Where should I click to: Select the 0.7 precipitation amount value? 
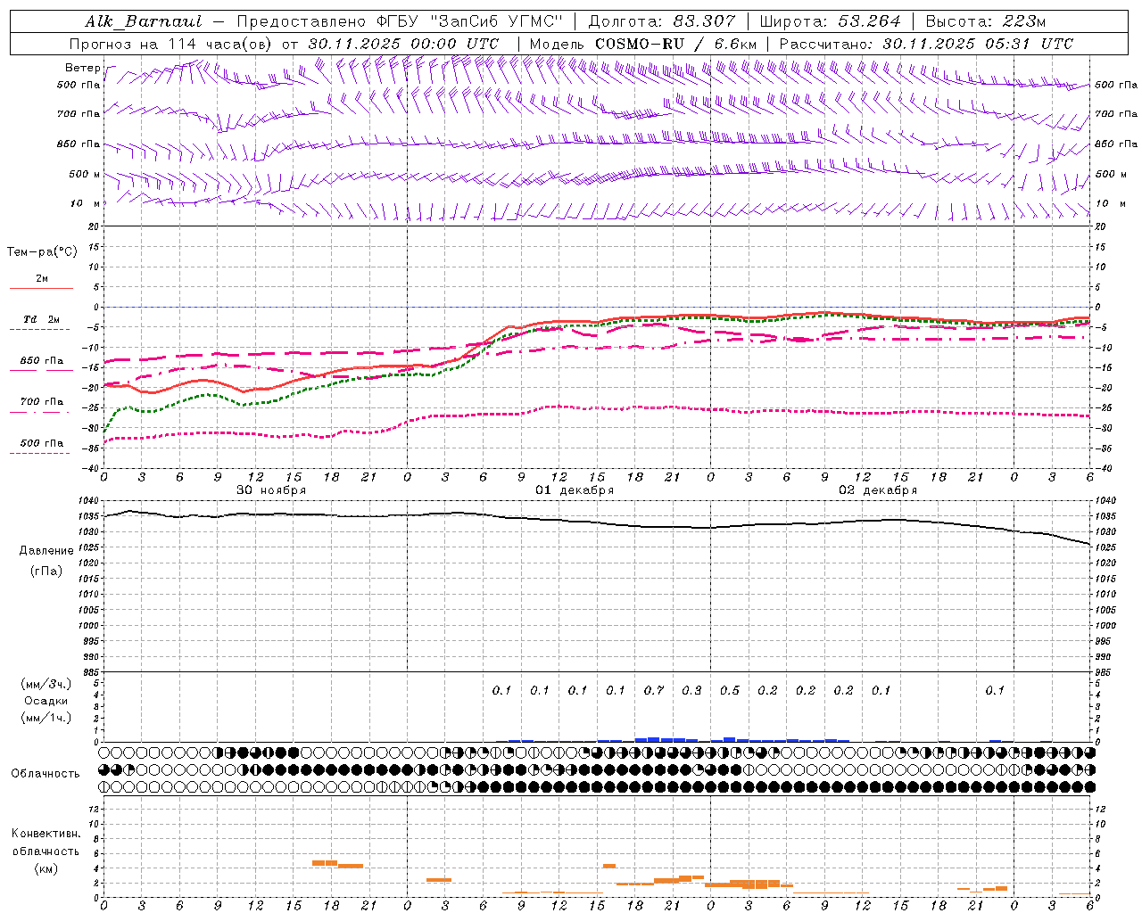654,690
